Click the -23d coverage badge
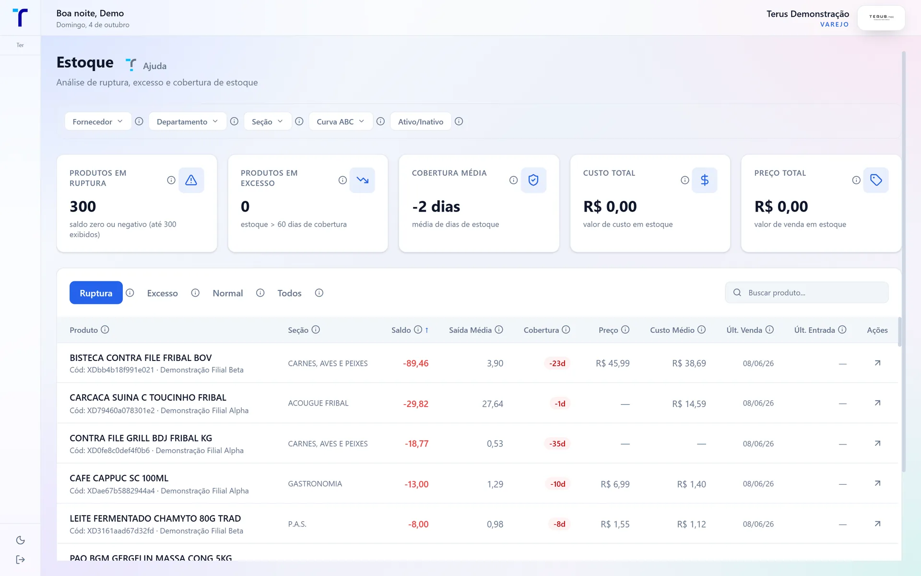This screenshot has width=921, height=576. tap(557, 363)
